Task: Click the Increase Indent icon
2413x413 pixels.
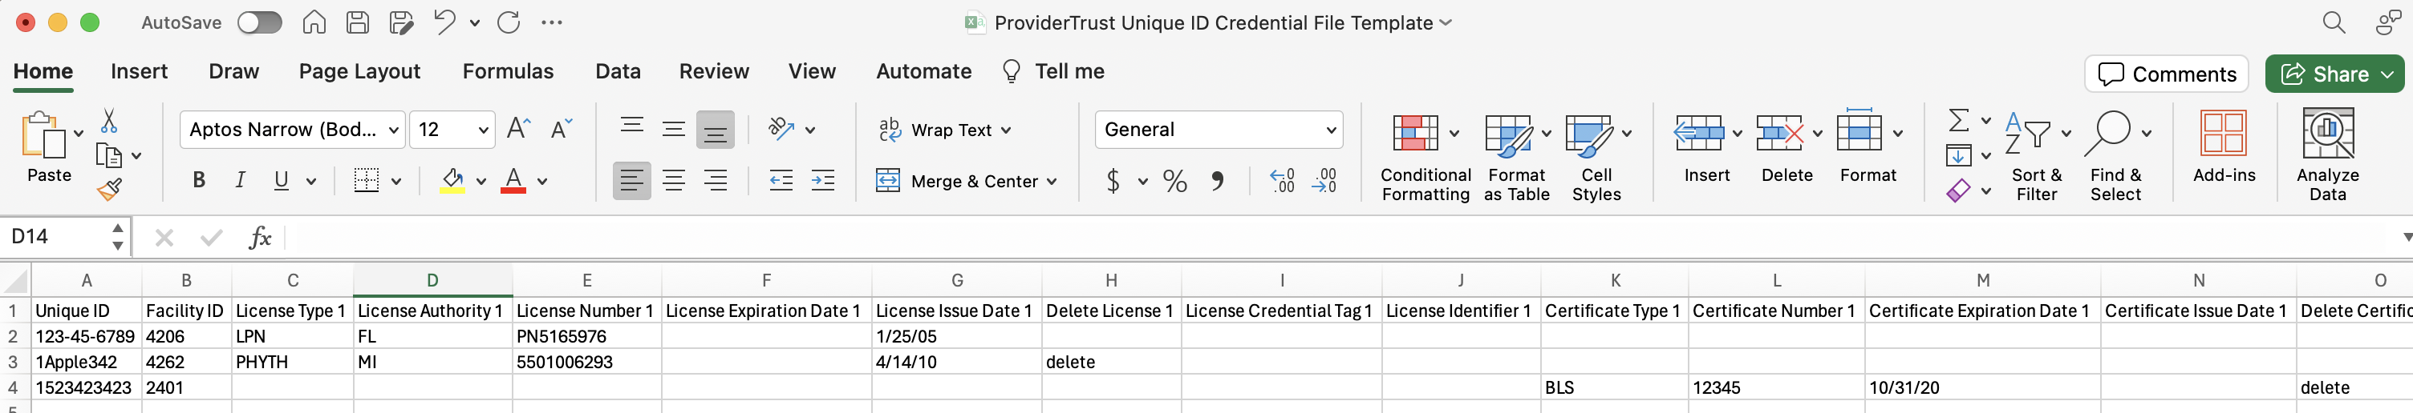Action: 822,180
